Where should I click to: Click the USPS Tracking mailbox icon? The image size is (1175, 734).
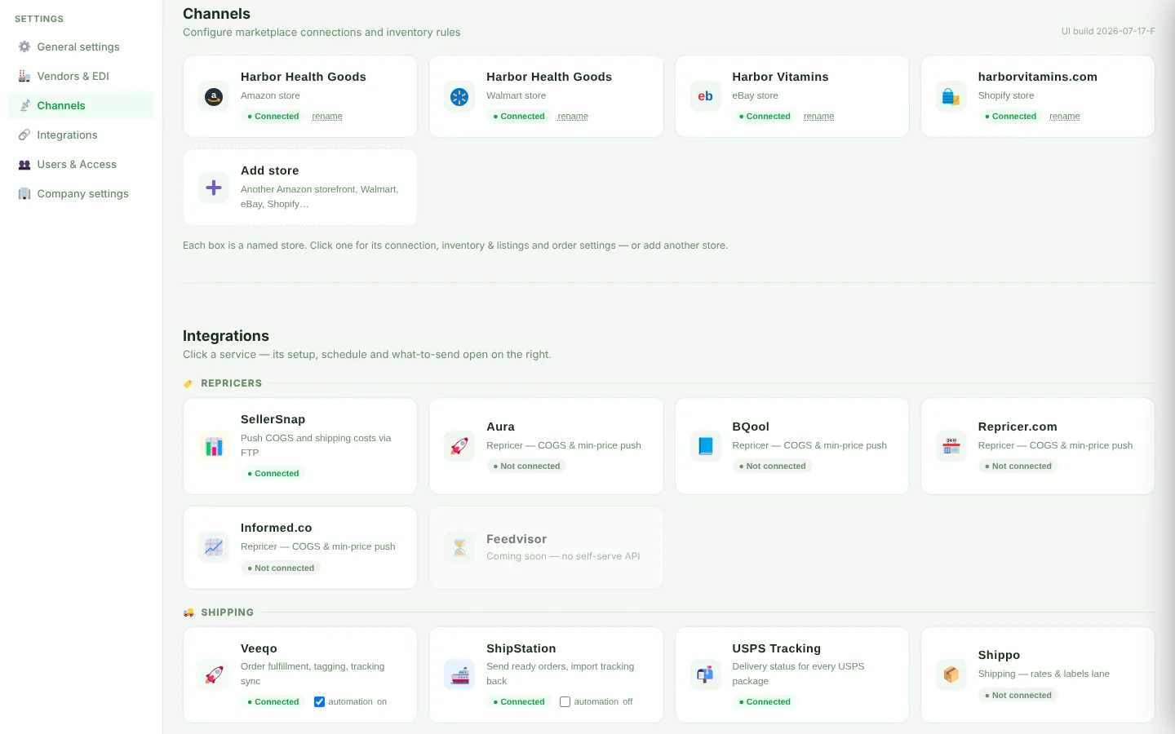pyautogui.click(x=705, y=674)
